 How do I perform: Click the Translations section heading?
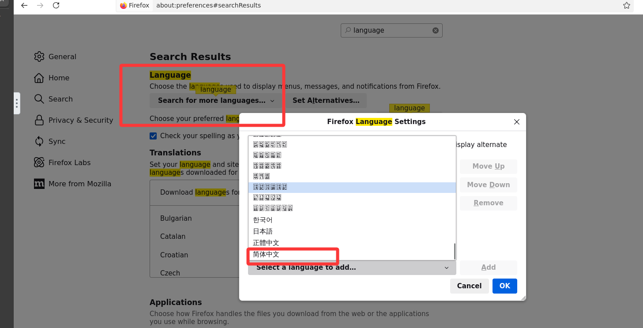175,153
